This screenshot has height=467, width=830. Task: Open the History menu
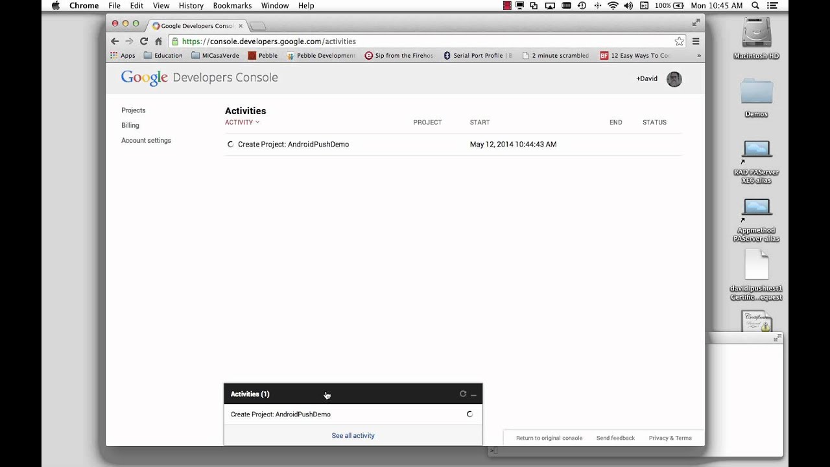click(191, 5)
